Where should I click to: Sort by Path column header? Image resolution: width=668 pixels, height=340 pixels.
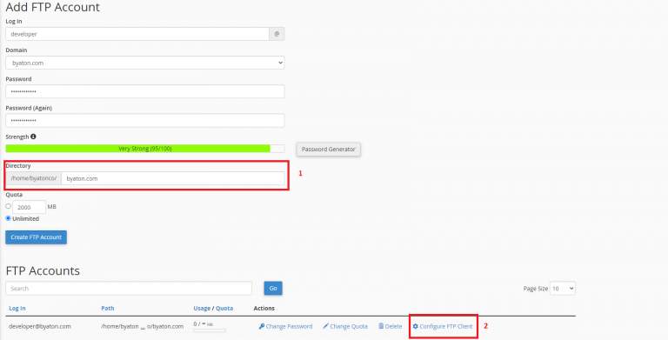coord(108,308)
